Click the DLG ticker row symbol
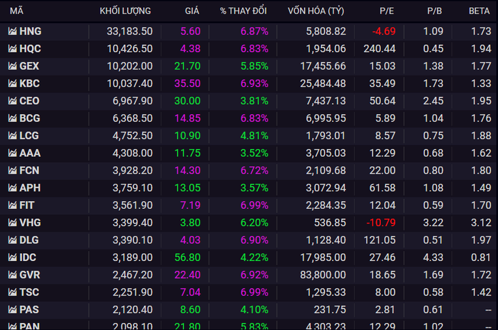The width and height of the screenshot is (498, 330). 29,240
